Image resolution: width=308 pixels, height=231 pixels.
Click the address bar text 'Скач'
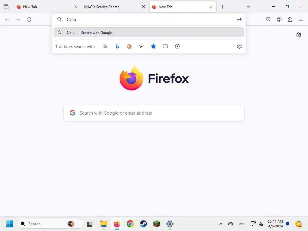click(x=71, y=20)
